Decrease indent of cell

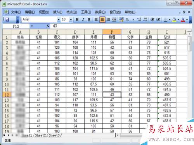tap(152, 20)
